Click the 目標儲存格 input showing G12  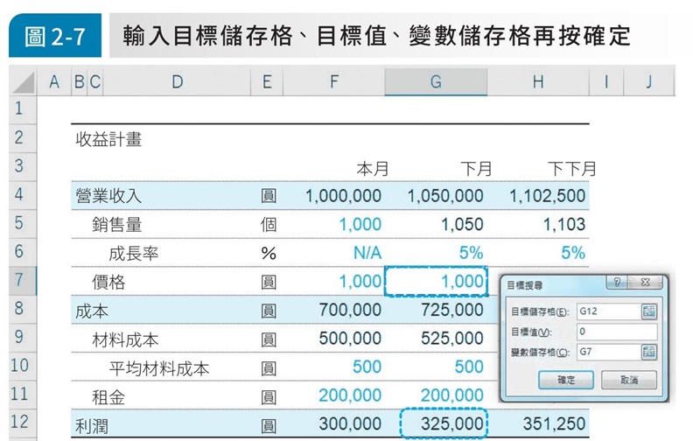coord(609,311)
